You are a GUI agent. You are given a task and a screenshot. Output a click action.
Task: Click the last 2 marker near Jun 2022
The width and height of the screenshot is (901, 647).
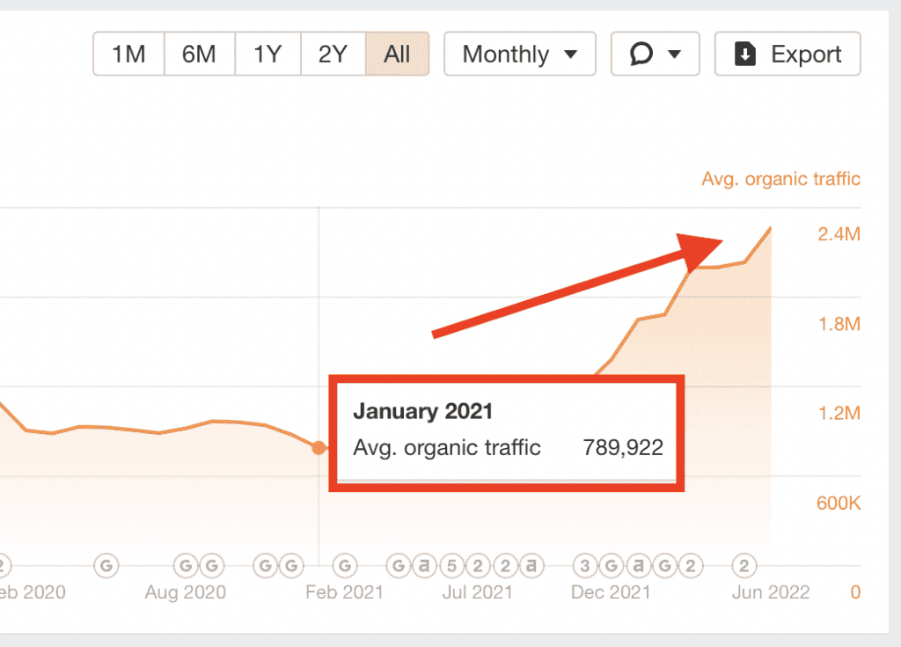pos(744,564)
